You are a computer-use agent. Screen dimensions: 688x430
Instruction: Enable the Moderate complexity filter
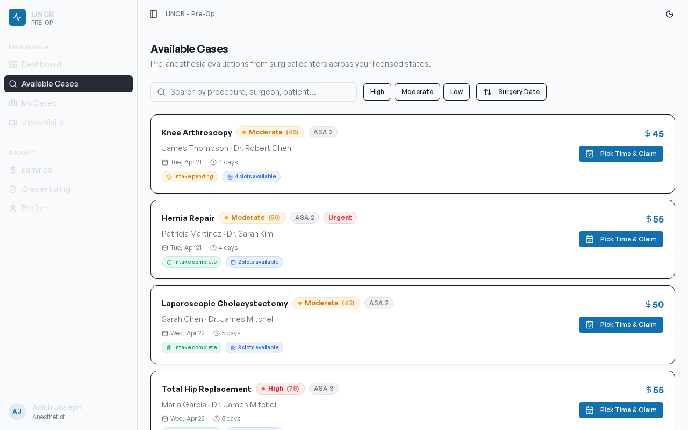click(x=417, y=92)
